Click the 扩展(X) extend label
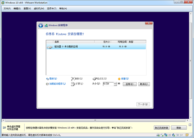The height and width of the screenshot is (138, 194). click(x=79, y=84)
